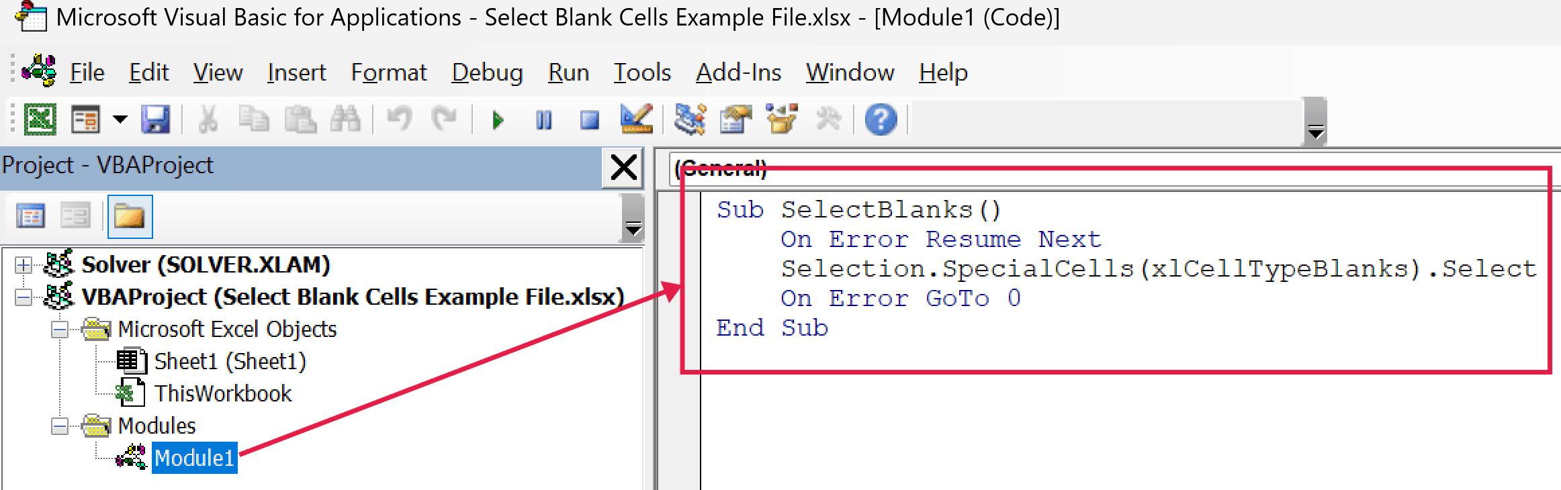This screenshot has height=490, width=1561.
Task: Open the Debug menu
Action: coord(487,72)
